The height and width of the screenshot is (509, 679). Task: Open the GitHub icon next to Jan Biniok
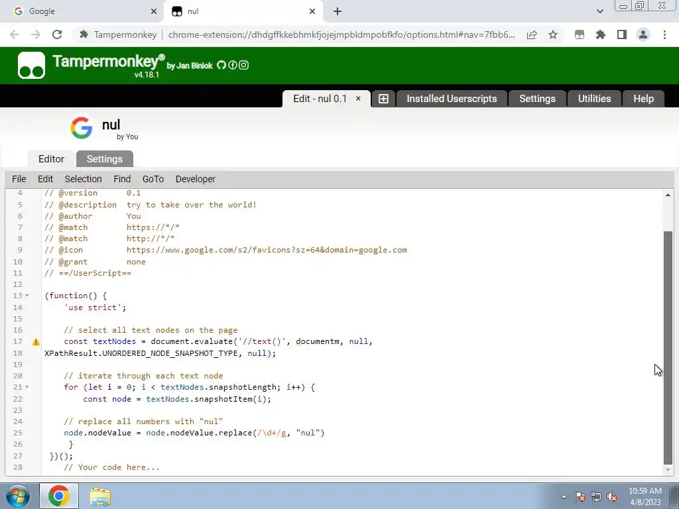click(x=221, y=66)
